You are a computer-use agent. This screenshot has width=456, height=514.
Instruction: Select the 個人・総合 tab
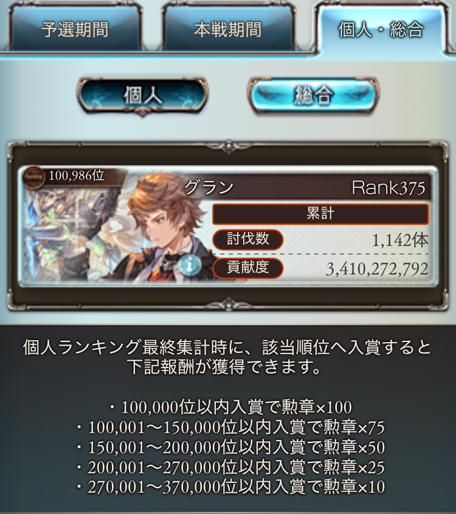[x=381, y=29]
